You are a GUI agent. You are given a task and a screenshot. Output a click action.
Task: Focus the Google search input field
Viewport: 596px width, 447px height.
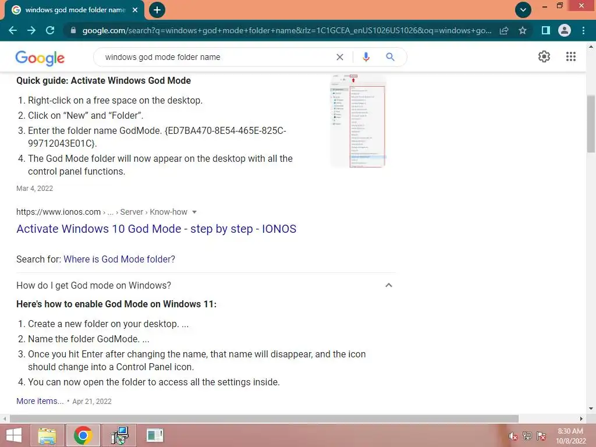[217, 57]
